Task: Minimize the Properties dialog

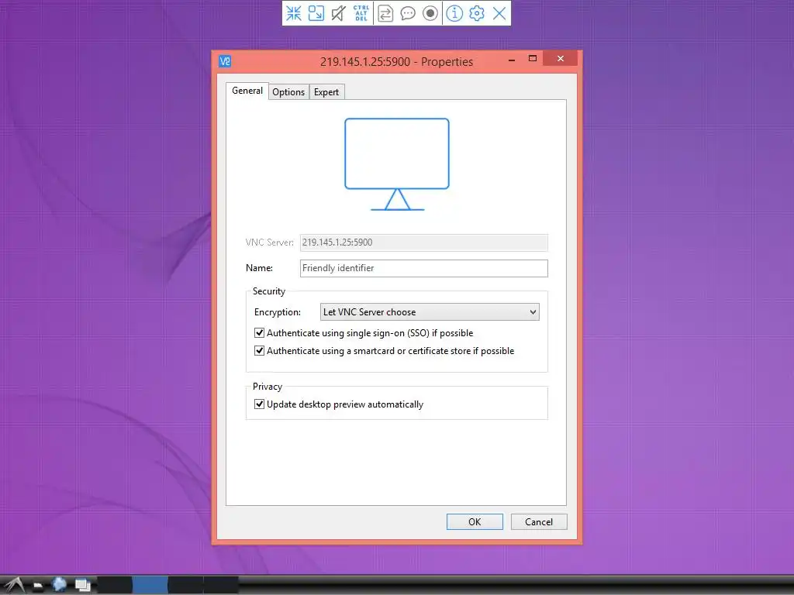Action: pos(512,59)
